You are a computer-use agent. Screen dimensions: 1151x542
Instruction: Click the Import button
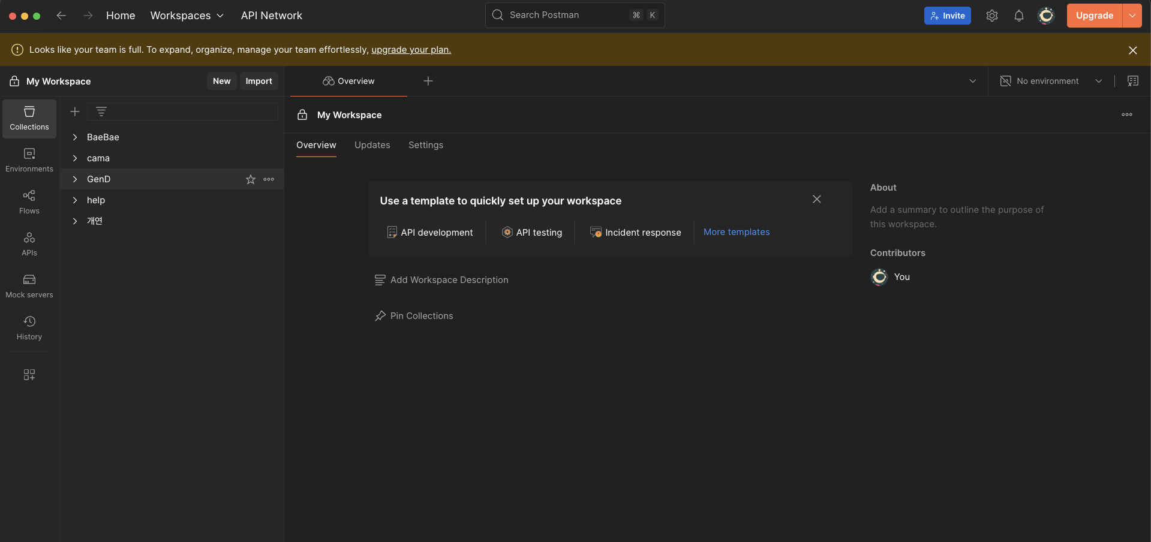[x=259, y=81]
